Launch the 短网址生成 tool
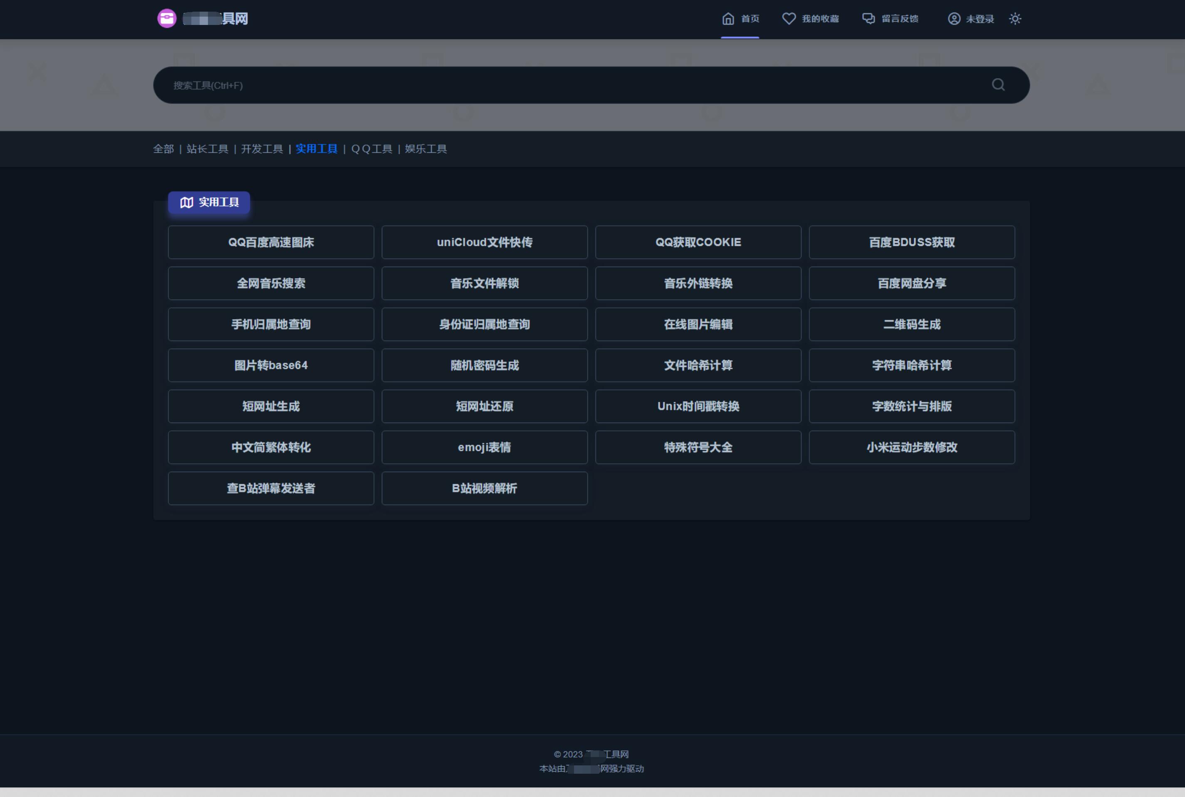The width and height of the screenshot is (1185, 797). 271,406
